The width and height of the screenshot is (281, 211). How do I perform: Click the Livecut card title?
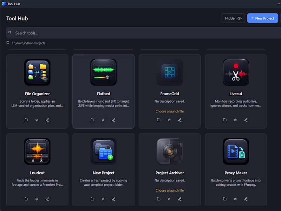coord(236,94)
